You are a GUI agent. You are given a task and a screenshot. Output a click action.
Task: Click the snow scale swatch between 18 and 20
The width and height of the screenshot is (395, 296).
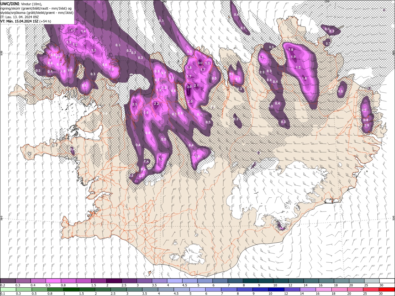pos(341,281)
